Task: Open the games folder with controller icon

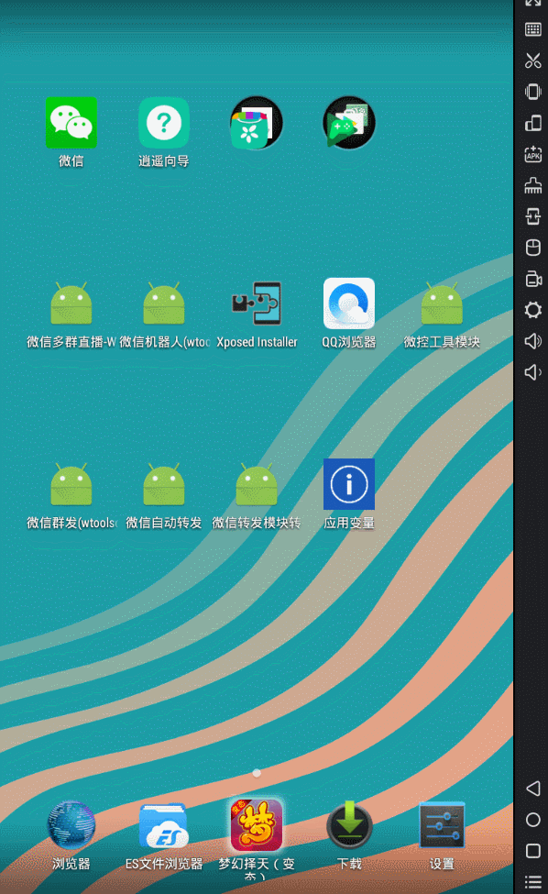Action: click(x=349, y=123)
